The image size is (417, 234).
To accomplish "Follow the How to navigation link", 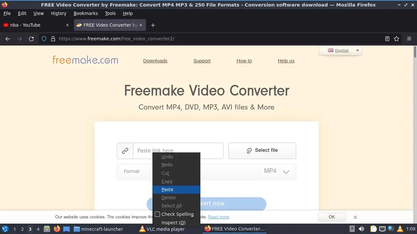I will [244, 61].
